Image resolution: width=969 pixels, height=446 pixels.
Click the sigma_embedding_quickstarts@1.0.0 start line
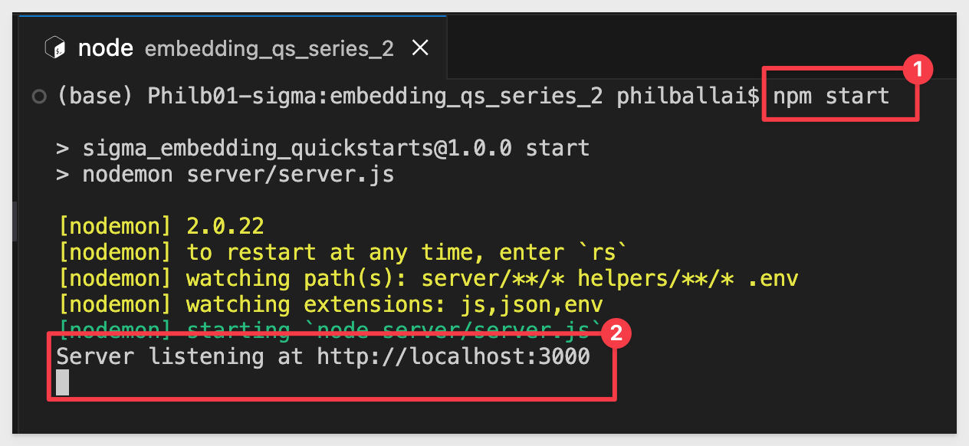pyautogui.click(x=323, y=148)
